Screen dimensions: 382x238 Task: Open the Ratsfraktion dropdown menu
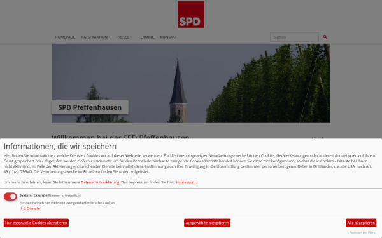(95, 37)
